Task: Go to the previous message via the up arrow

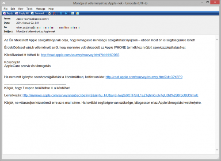Action: coord(61,13)
